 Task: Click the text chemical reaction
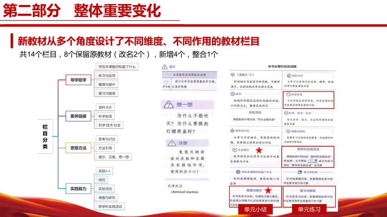pyautogui.click(x=184, y=191)
